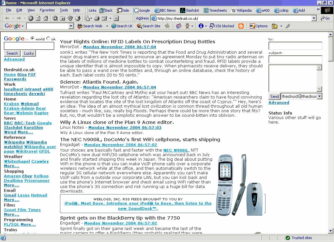Click the PageRank DNA toolbar icon
Viewport: 334px width, 242px height.
tap(187, 26)
